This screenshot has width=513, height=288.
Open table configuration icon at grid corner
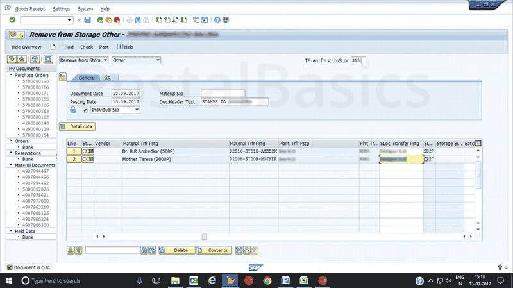pyautogui.click(x=477, y=142)
